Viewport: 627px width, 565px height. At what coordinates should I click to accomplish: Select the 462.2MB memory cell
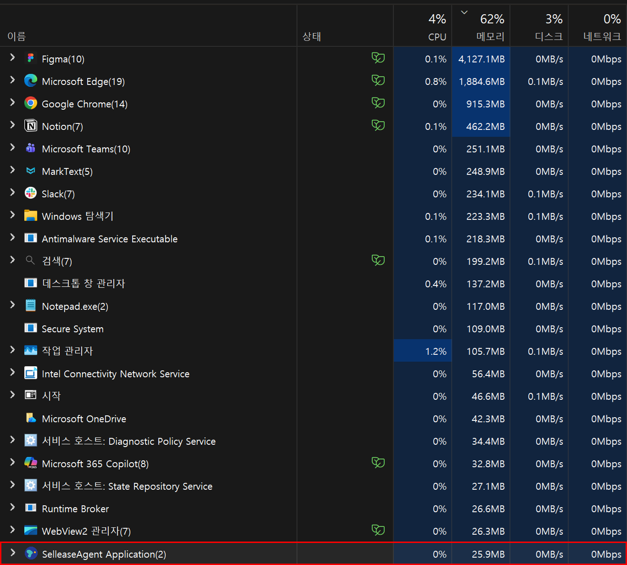point(481,126)
